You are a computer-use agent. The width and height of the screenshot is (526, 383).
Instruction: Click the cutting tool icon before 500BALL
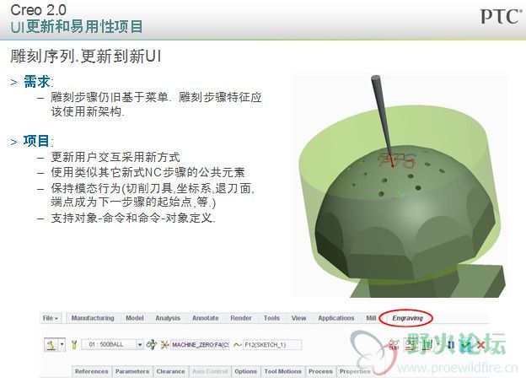tap(74, 344)
